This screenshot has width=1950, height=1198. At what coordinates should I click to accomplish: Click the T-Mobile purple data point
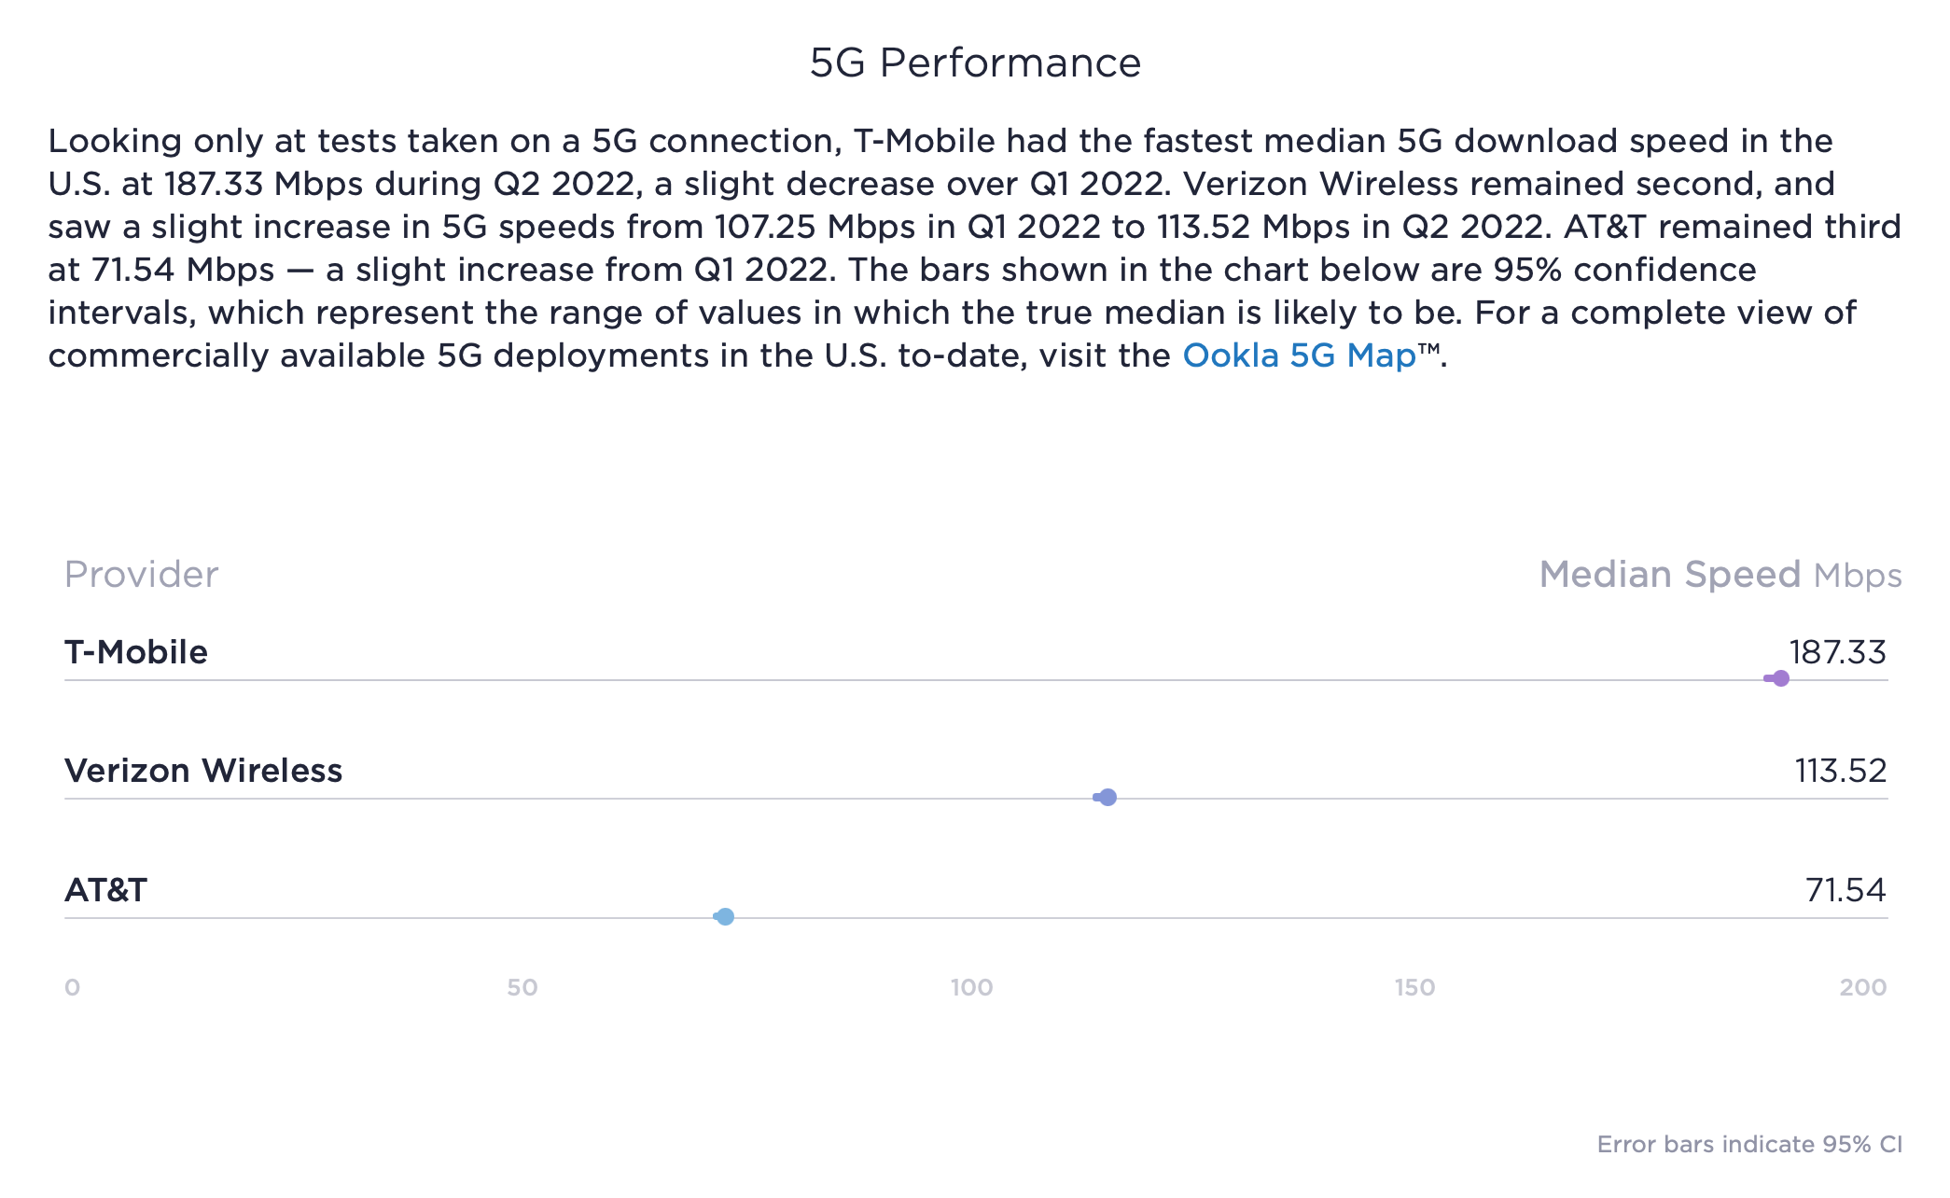click(1780, 678)
